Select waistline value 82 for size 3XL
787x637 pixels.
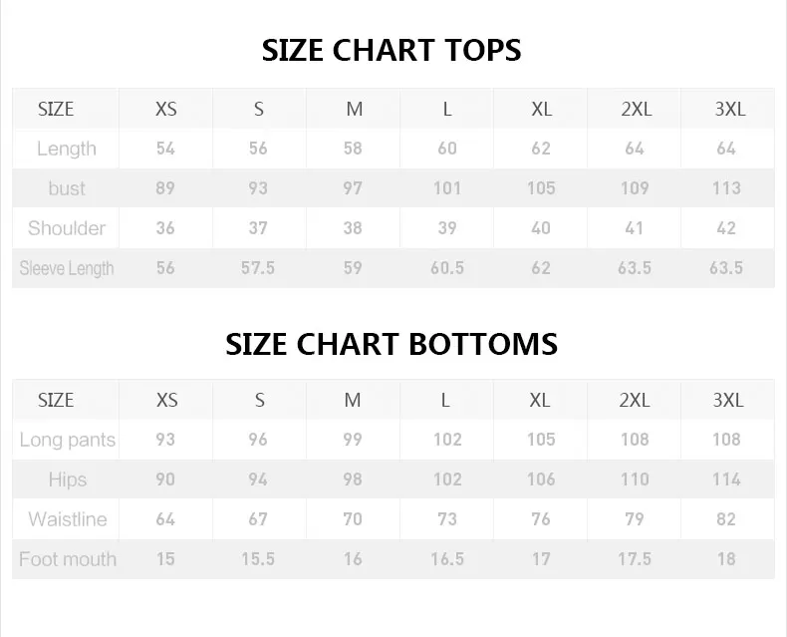tap(726, 519)
